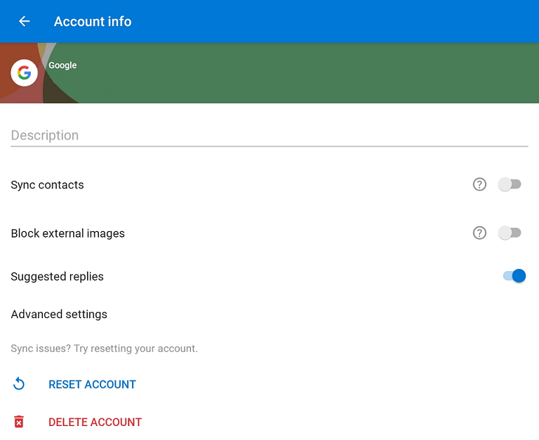
Task: Enable the Sync contacts switch
Action: 510,184
